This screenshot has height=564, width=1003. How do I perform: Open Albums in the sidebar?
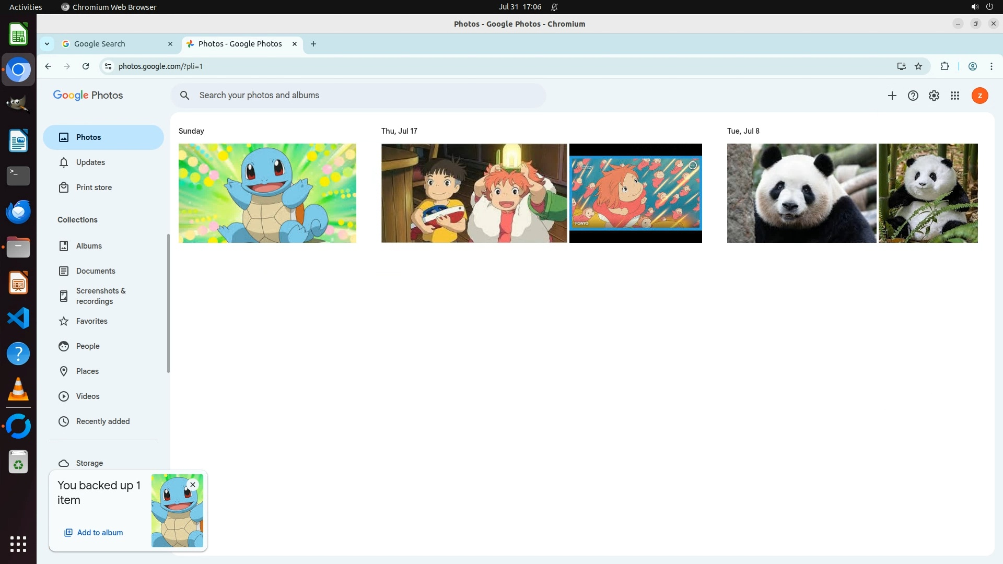coord(89,246)
